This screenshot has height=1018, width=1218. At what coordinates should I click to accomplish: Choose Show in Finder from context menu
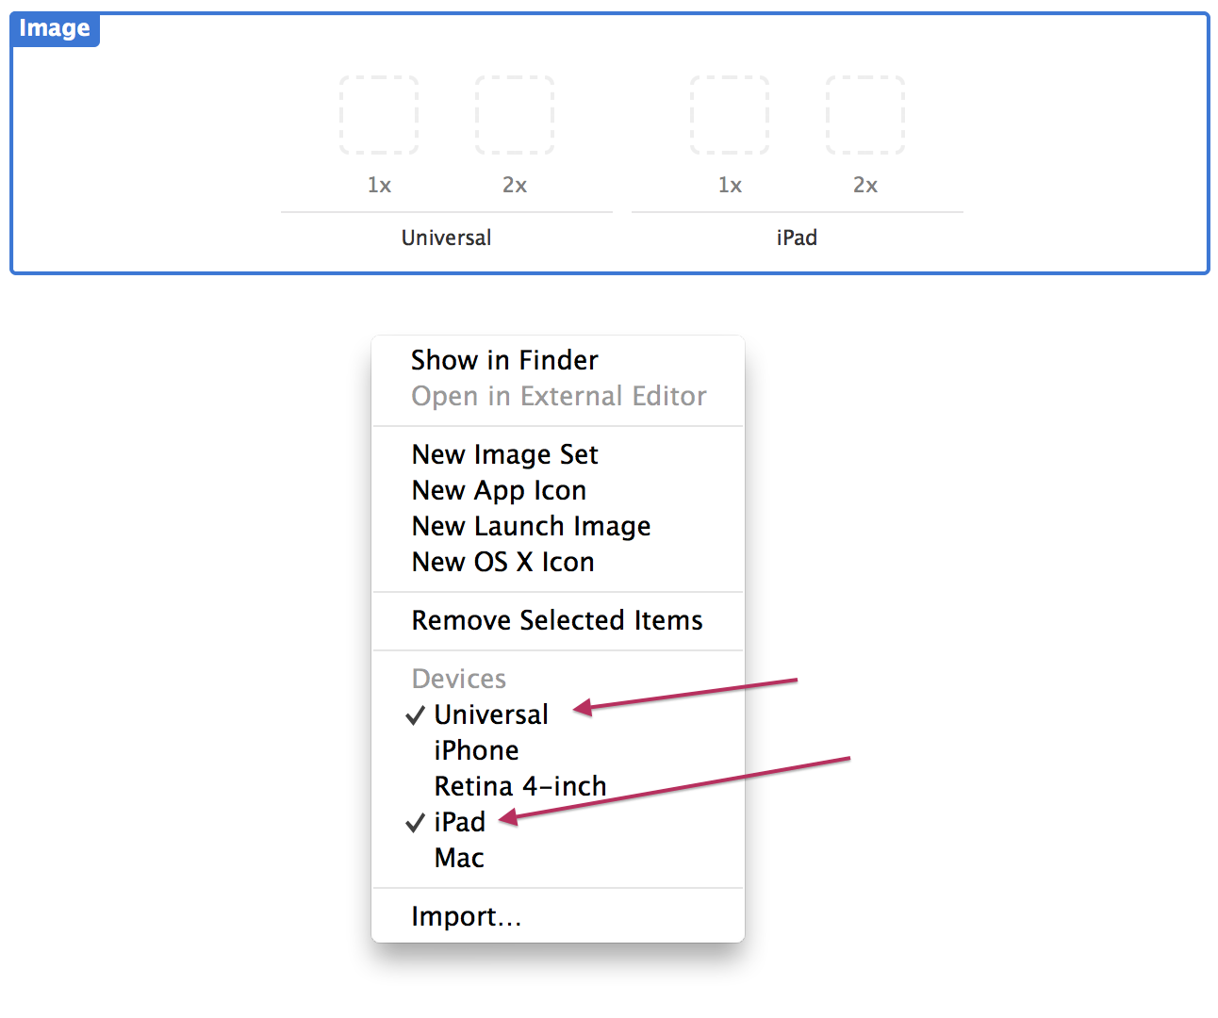(x=504, y=360)
